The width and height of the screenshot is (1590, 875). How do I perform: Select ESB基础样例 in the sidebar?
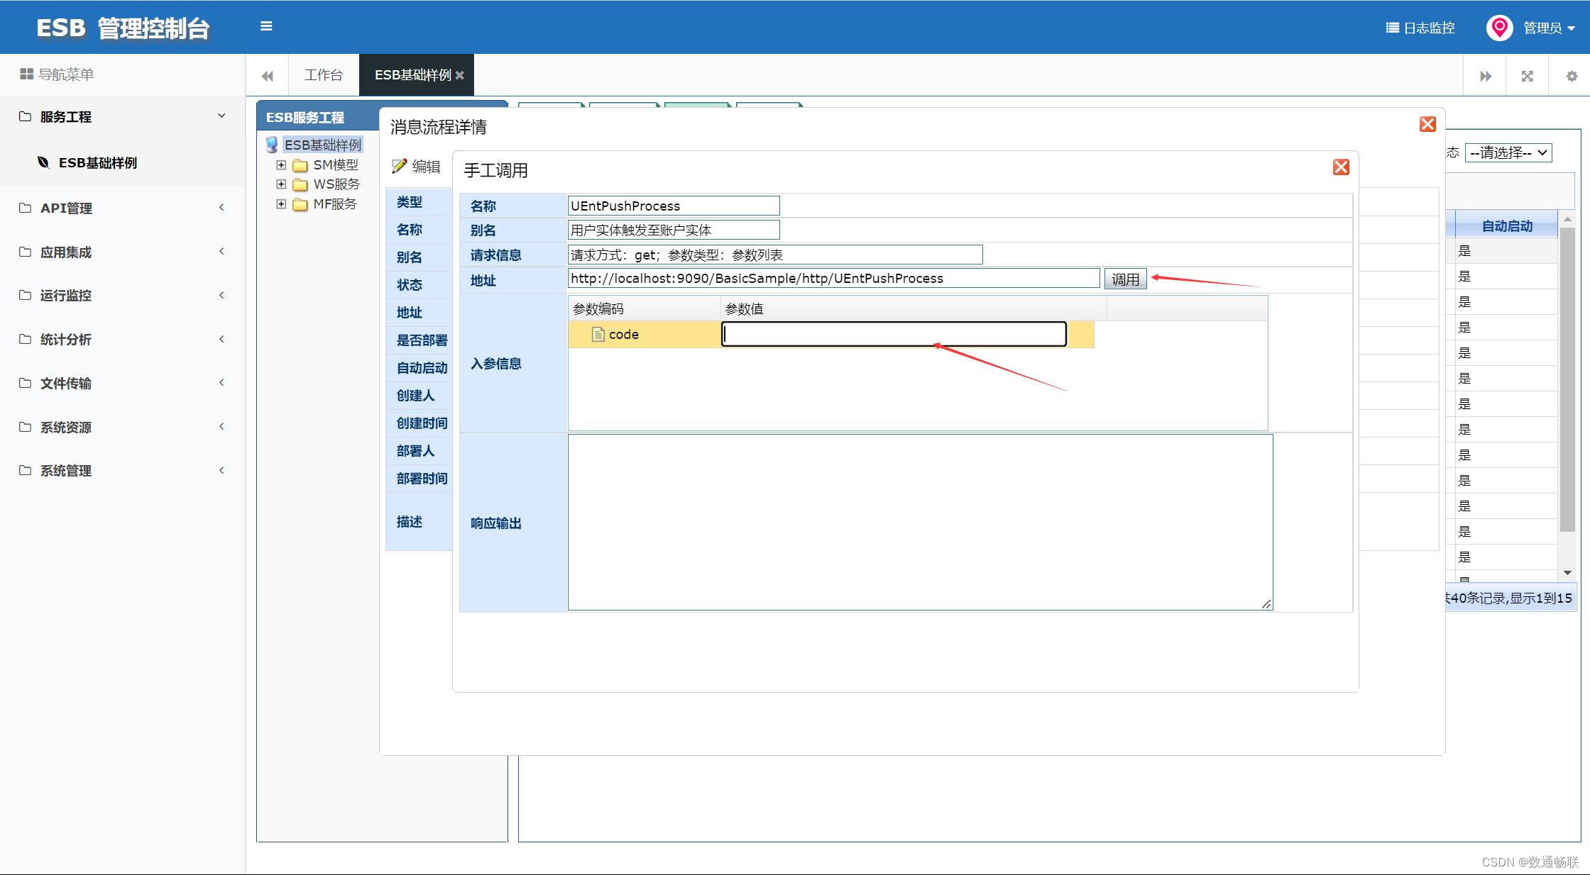[x=97, y=163]
